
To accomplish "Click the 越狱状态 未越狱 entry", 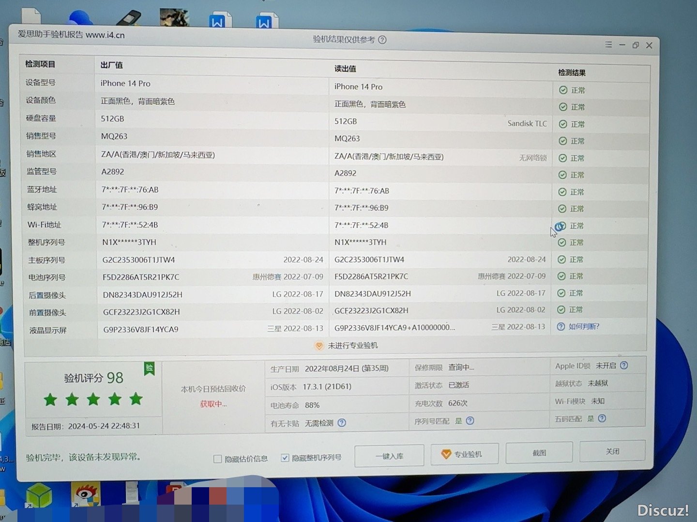I will click(x=581, y=383).
